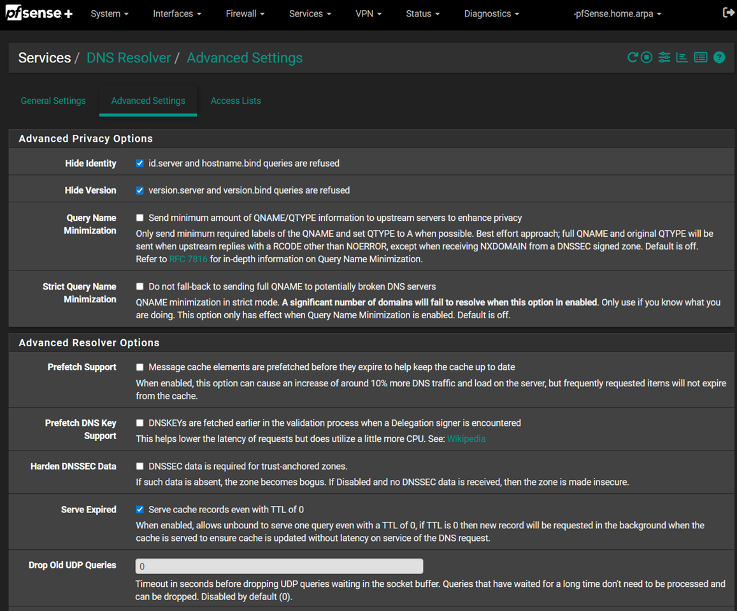Click the Services breadcrumb text
This screenshot has height=611, width=737.
point(45,58)
